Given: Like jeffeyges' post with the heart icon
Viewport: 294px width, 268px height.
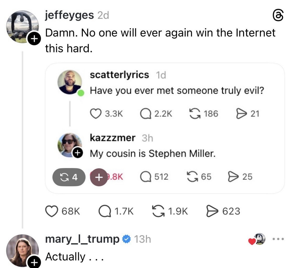Looking at the screenshot, I should point(52,211).
